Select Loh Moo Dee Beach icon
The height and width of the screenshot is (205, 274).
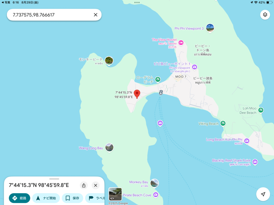[x=261, y=110]
